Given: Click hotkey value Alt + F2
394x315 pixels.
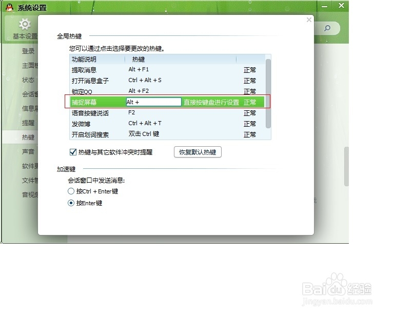Looking at the screenshot, I should (139, 91).
